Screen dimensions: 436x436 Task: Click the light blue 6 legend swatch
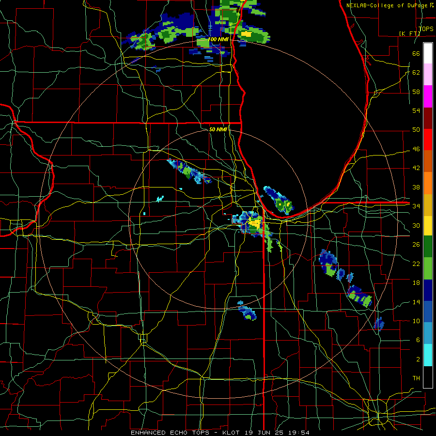tap(428, 333)
